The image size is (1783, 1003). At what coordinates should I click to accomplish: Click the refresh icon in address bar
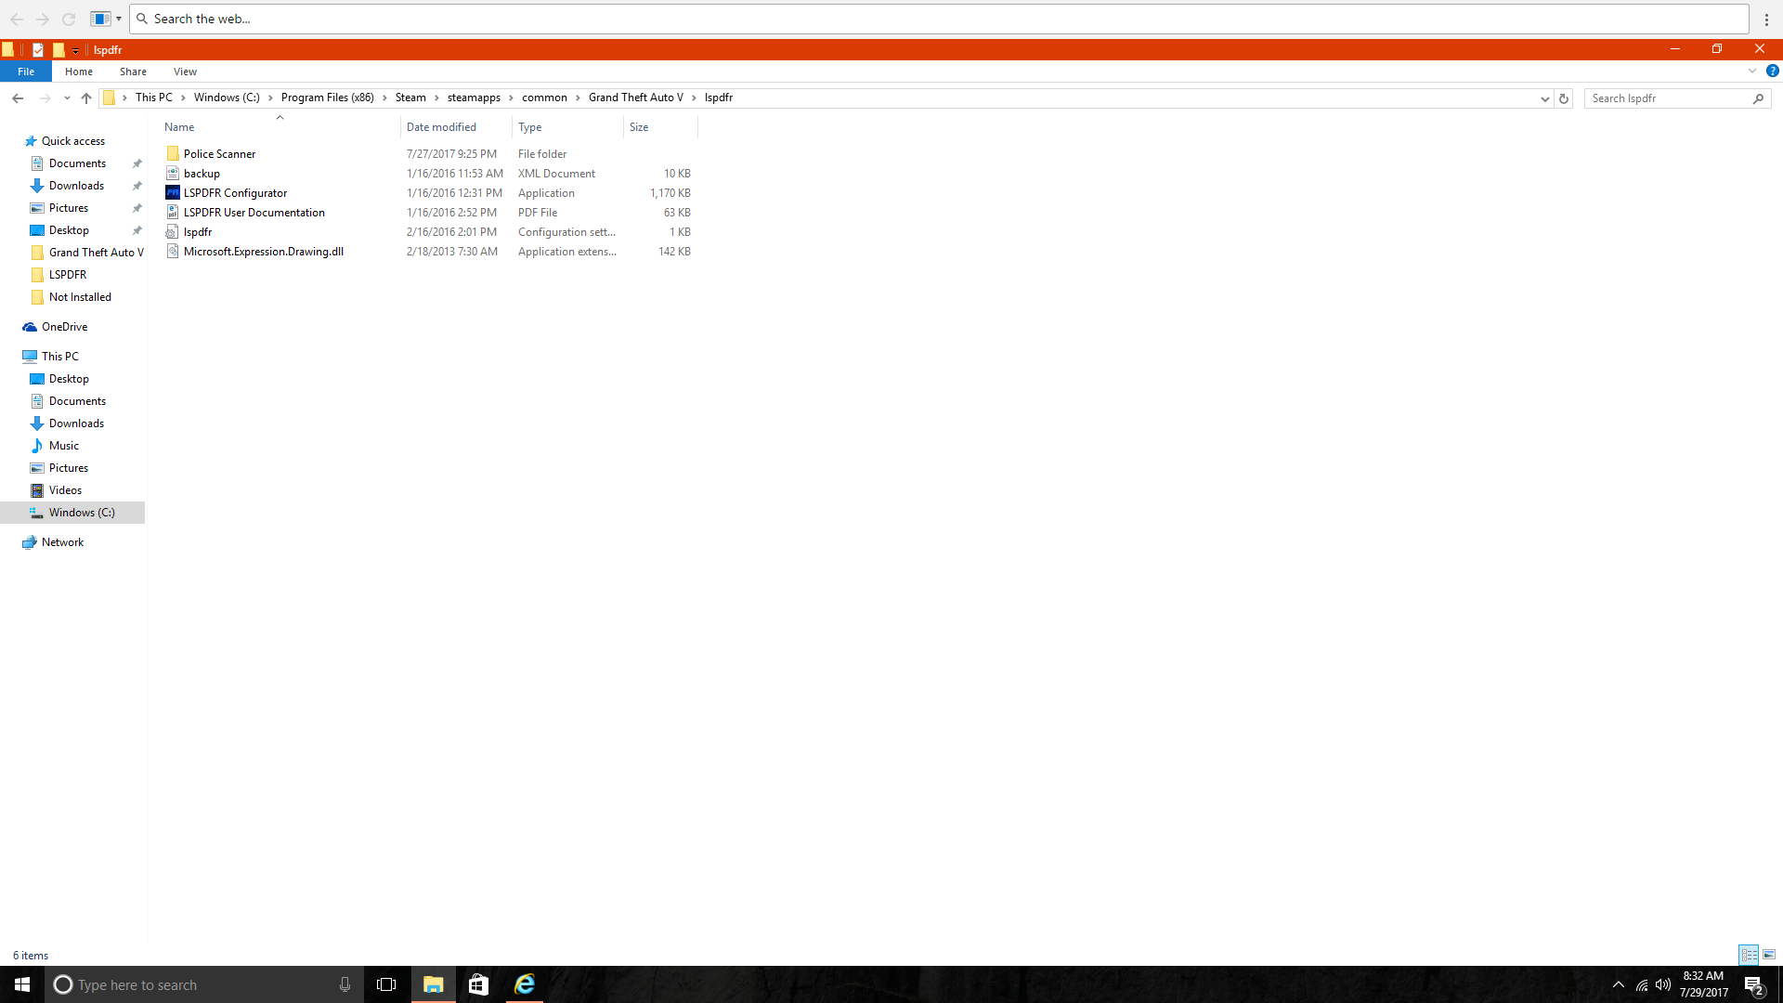(1564, 98)
